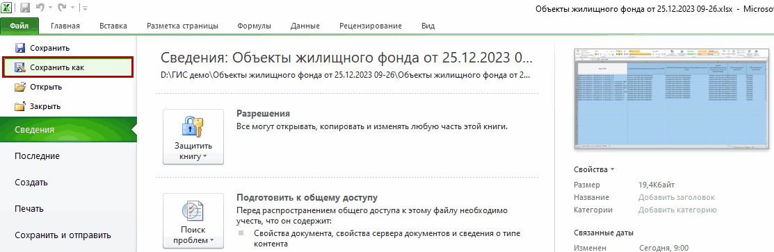Click the Redo arrow in quick access toolbar
The width and height of the screenshot is (774, 252).
pyautogui.click(x=61, y=8)
